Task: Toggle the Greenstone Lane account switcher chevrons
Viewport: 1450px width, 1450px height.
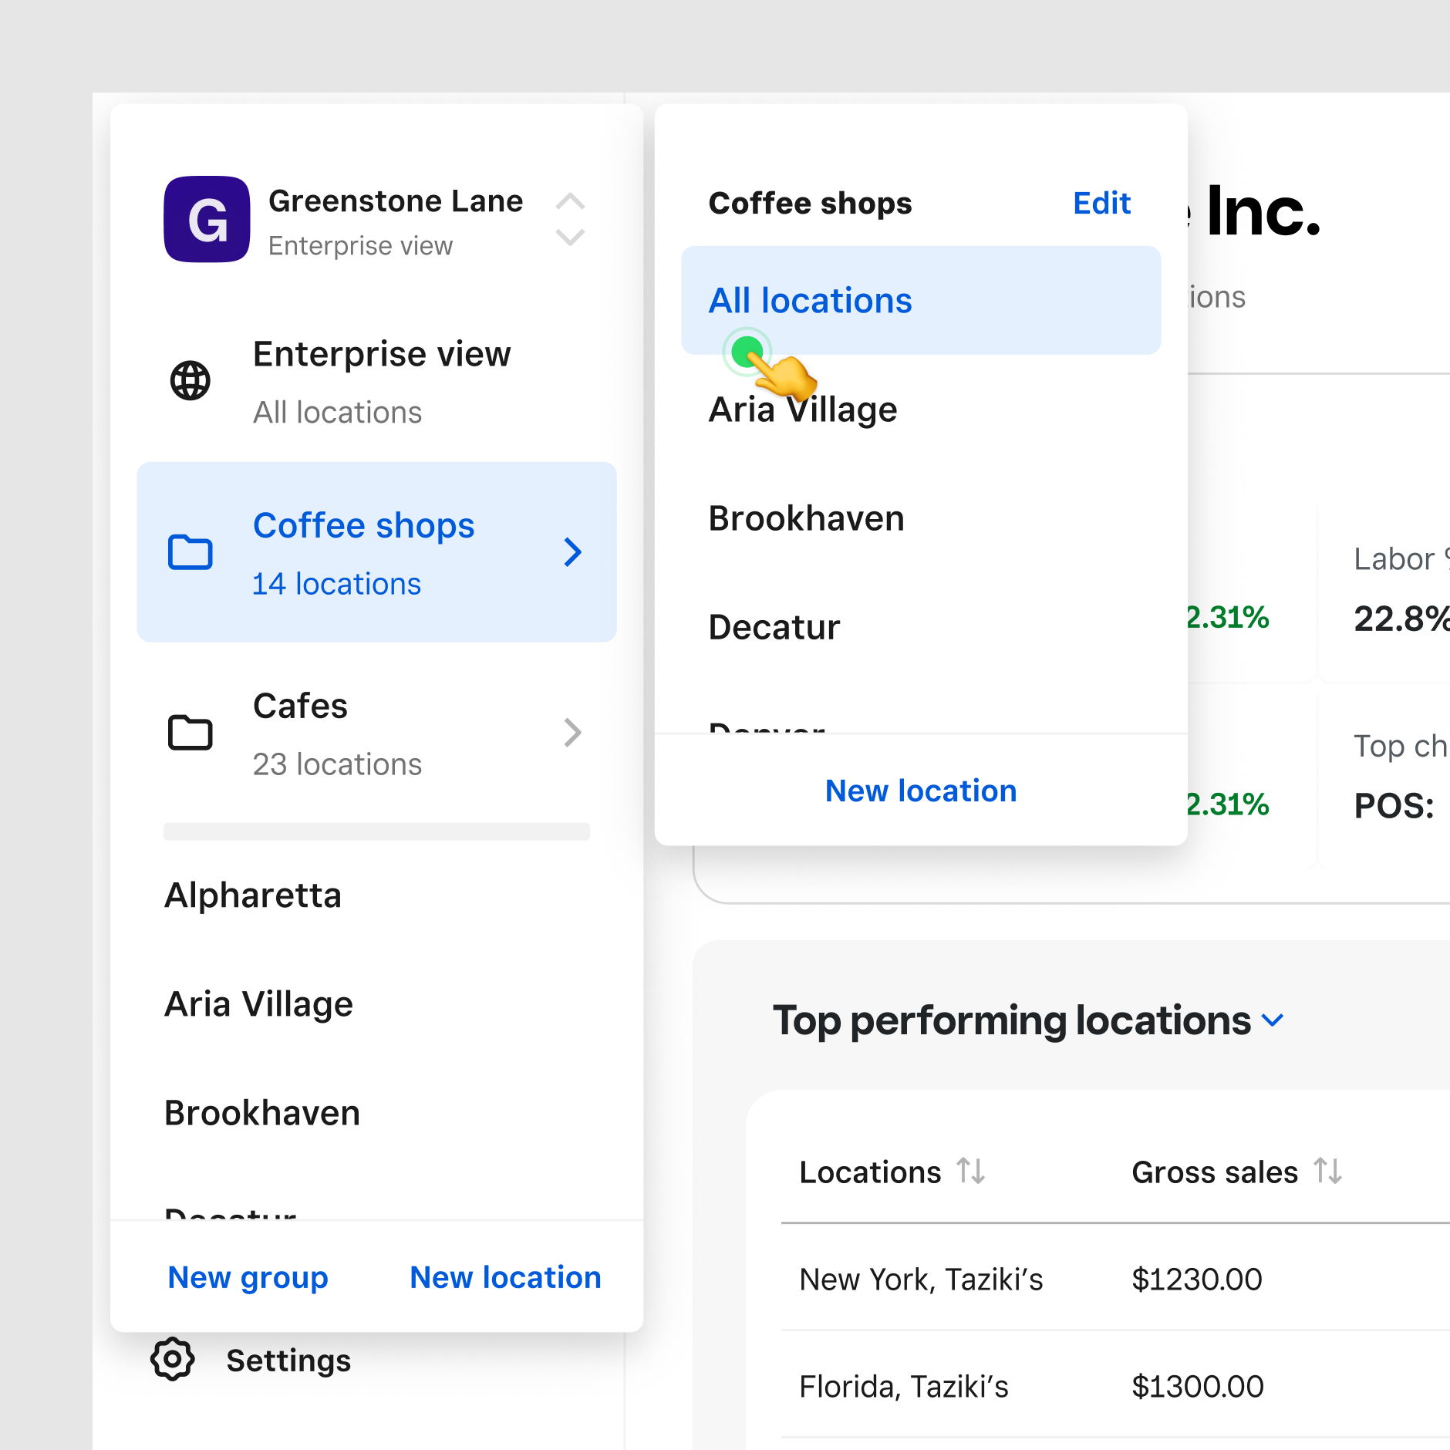Action: 570,220
